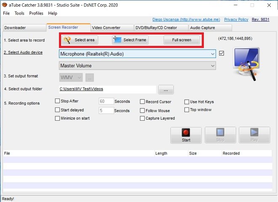
Task: Click the Stop After seconds field showing 60
Action: (106, 101)
